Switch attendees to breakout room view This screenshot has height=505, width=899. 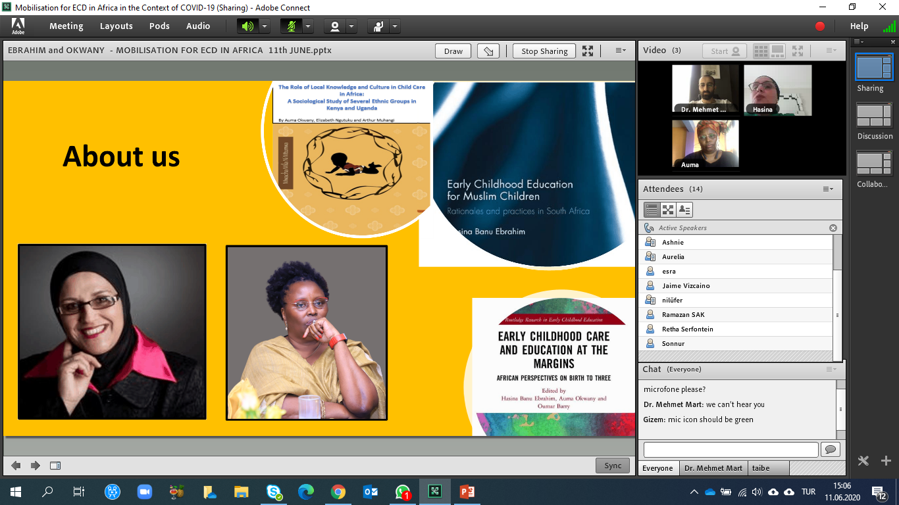click(x=668, y=210)
